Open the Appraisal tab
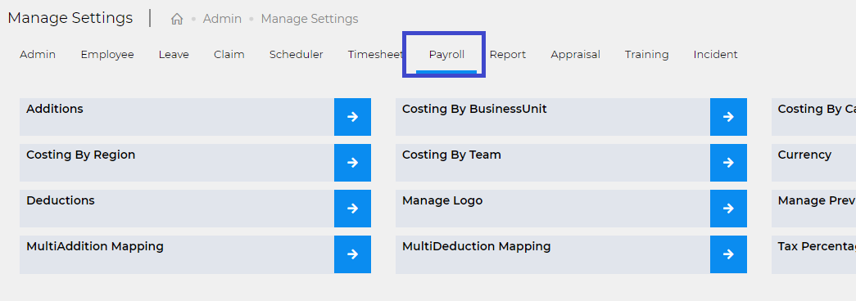This screenshot has height=301, width=856. click(x=575, y=55)
